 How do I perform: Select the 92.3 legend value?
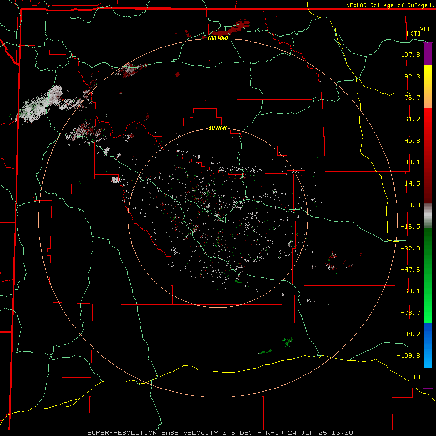[412, 76]
